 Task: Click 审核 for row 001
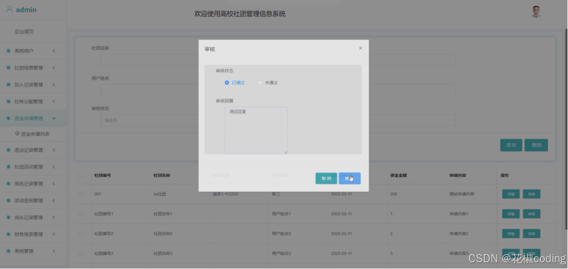click(x=532, y=194)
